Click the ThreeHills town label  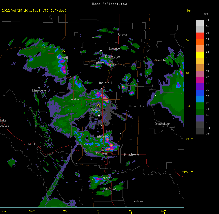(136, 106)
